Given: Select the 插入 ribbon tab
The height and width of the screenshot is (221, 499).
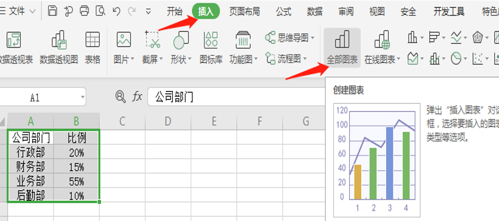Looking at the screenshot, I should click(206, 12).
